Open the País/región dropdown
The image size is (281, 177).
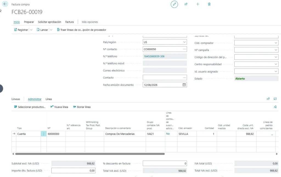point(184,42)
